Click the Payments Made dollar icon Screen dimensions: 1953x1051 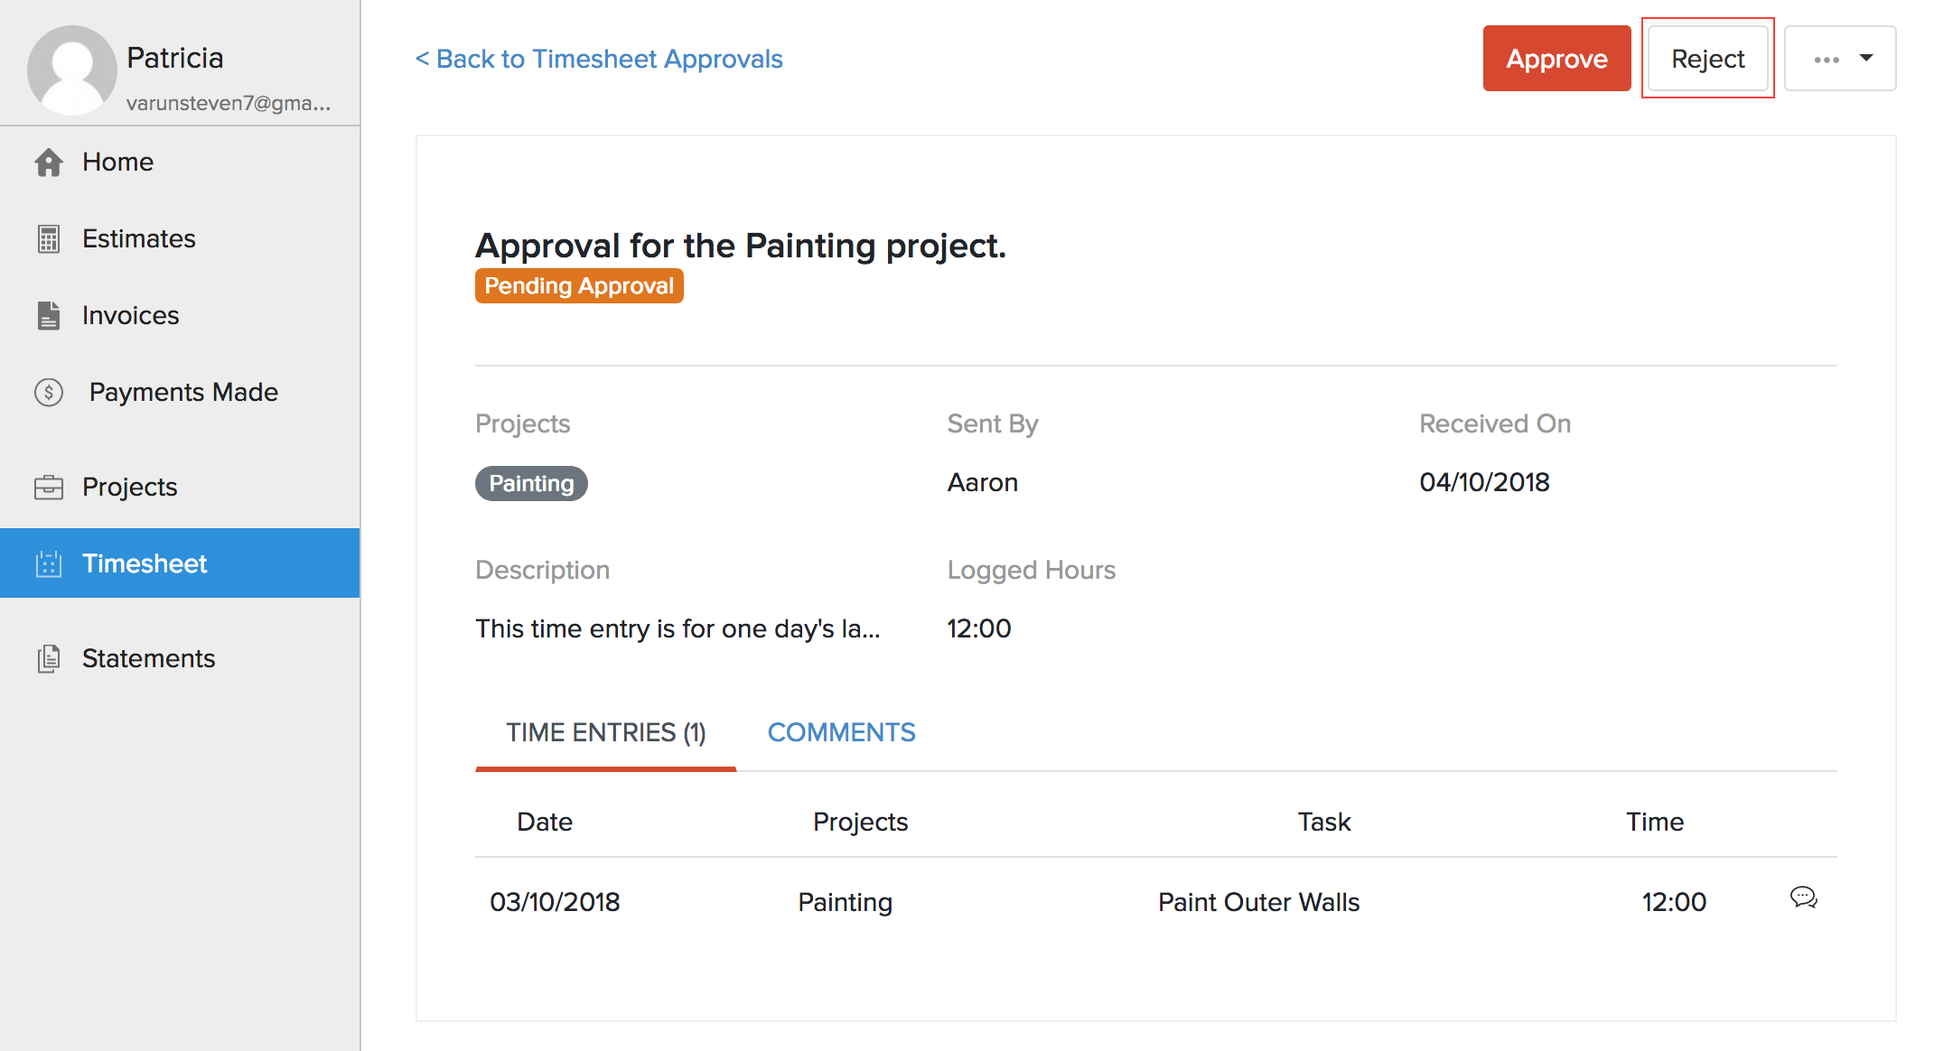click(49, 393)
